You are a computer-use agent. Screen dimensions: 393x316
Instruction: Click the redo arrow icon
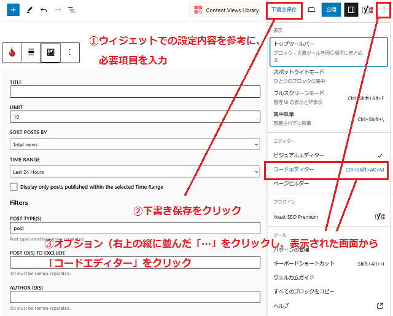58,10
